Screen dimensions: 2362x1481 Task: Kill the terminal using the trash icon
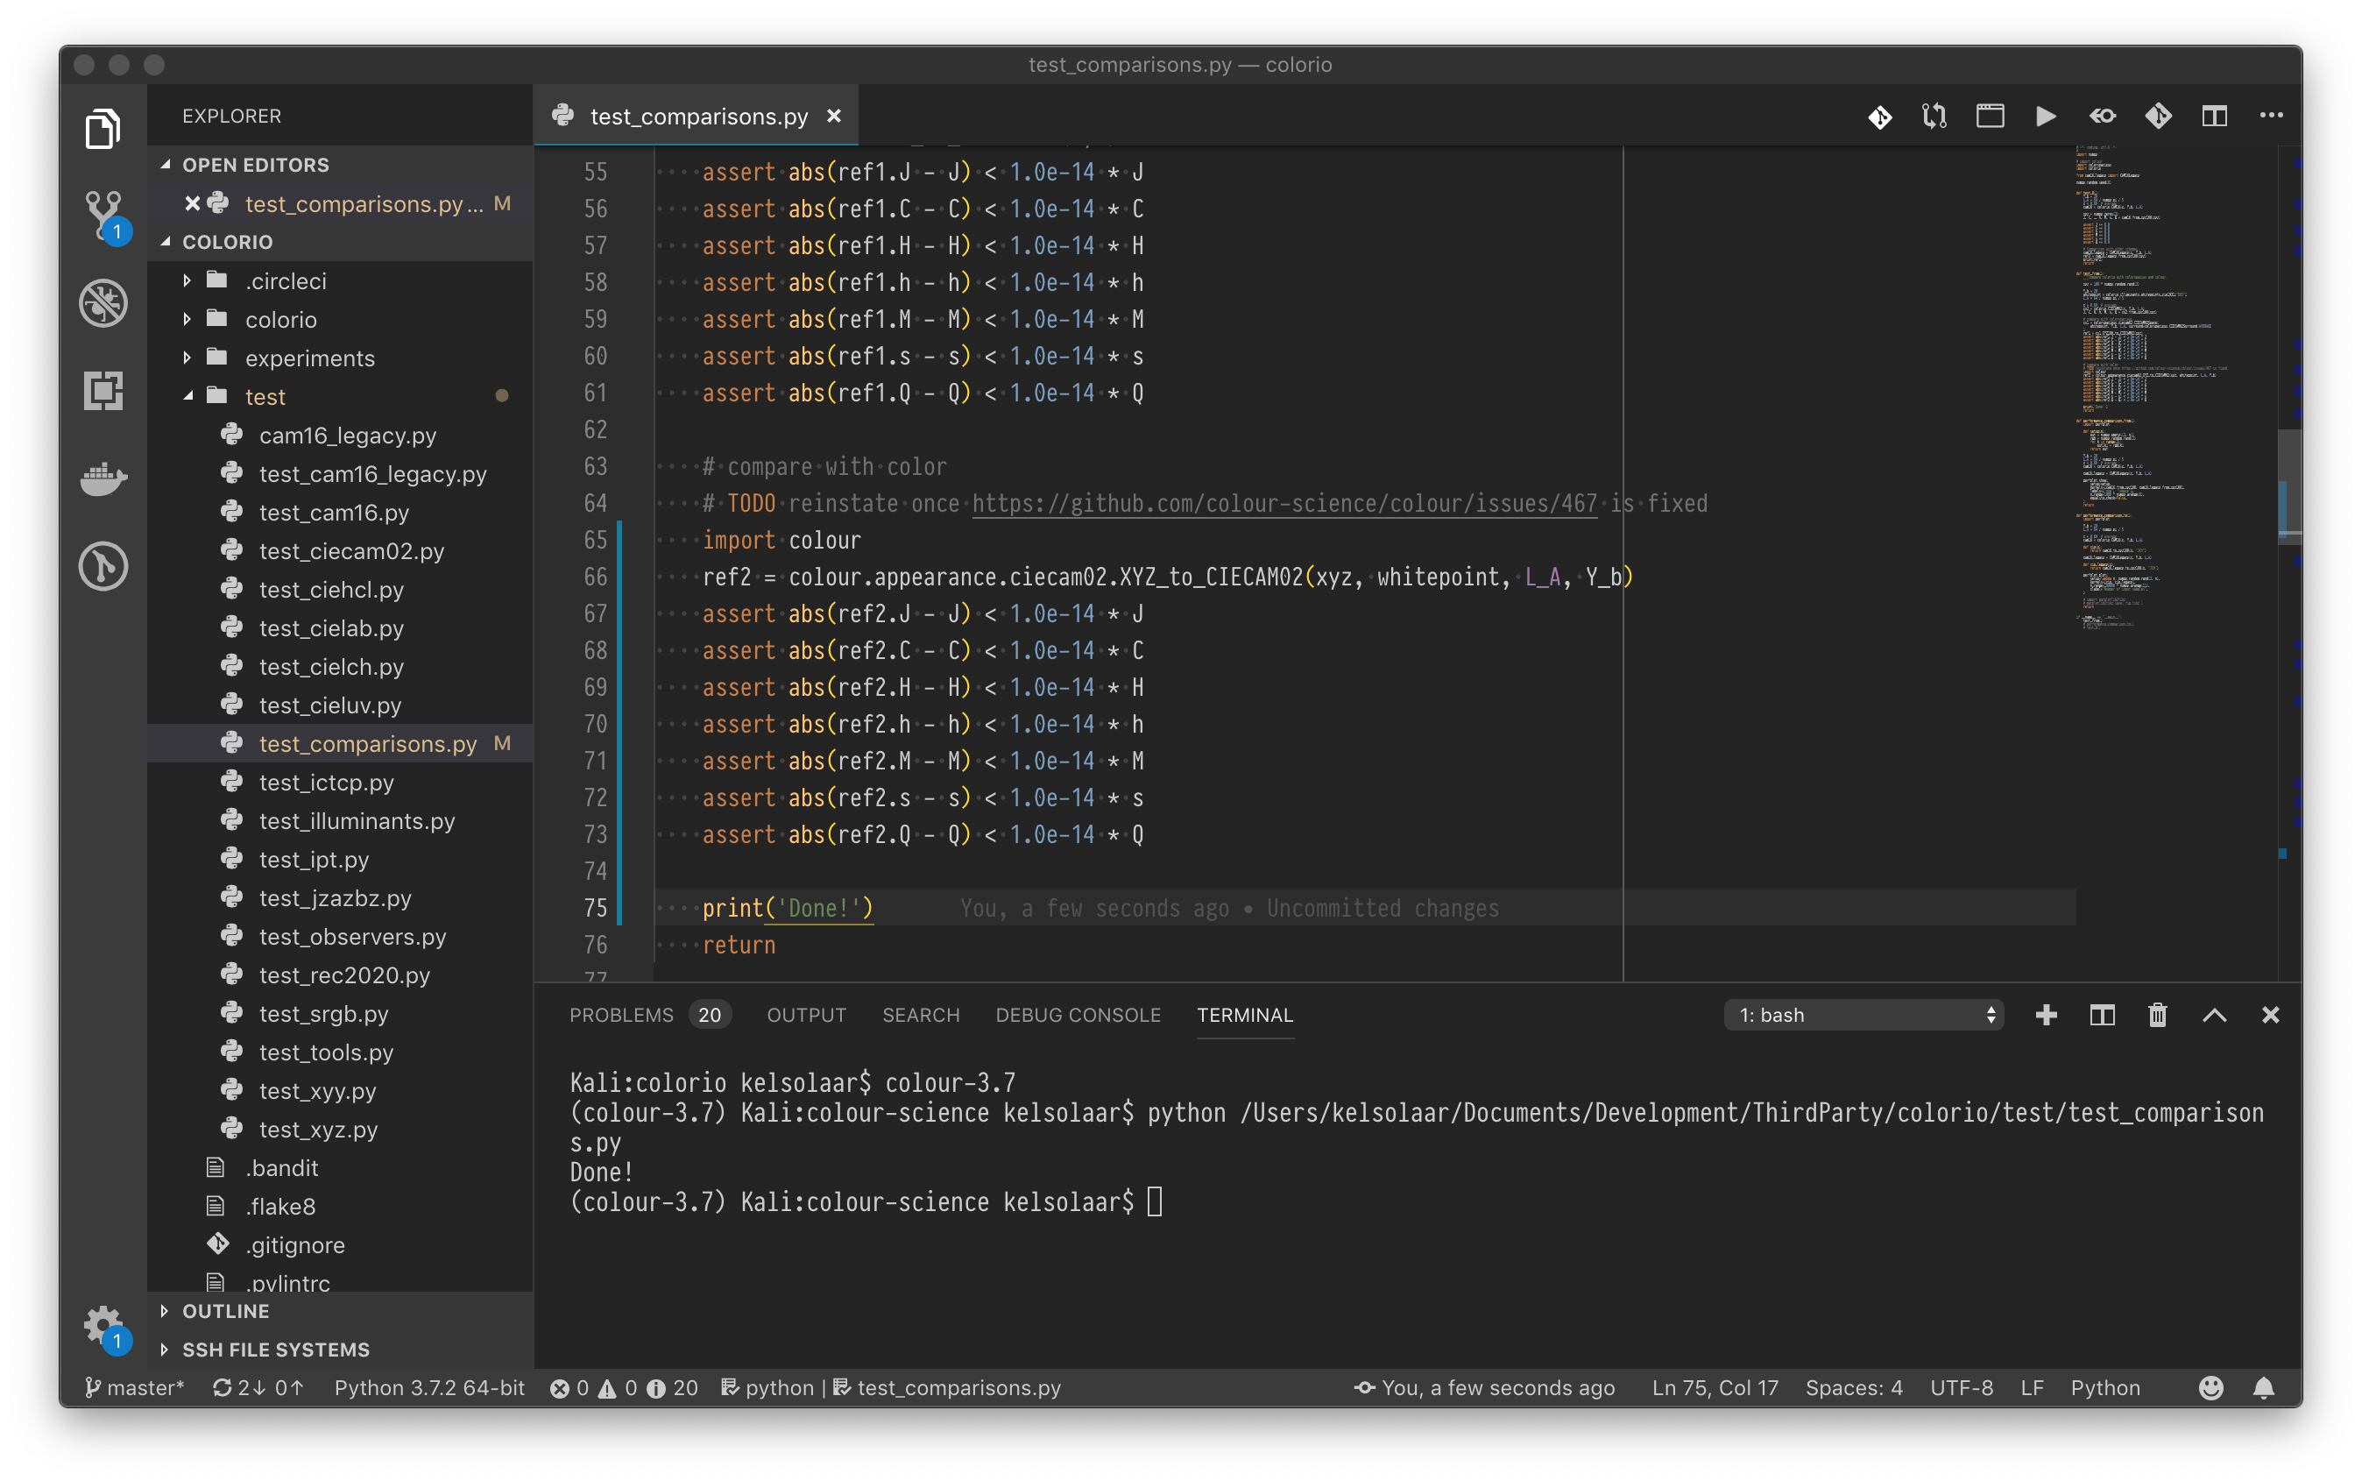coord(2157,1015)
